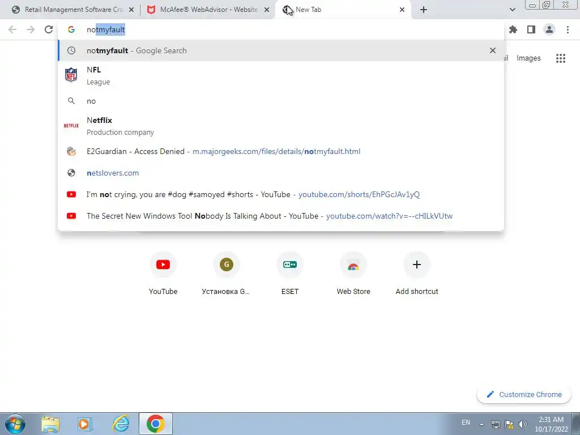Click the volume speaker tray icon

point(522,424)
